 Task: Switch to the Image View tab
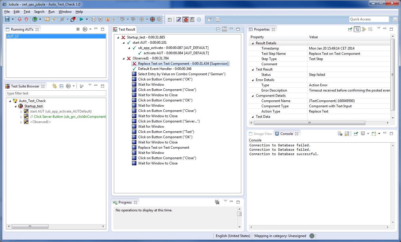260,134
